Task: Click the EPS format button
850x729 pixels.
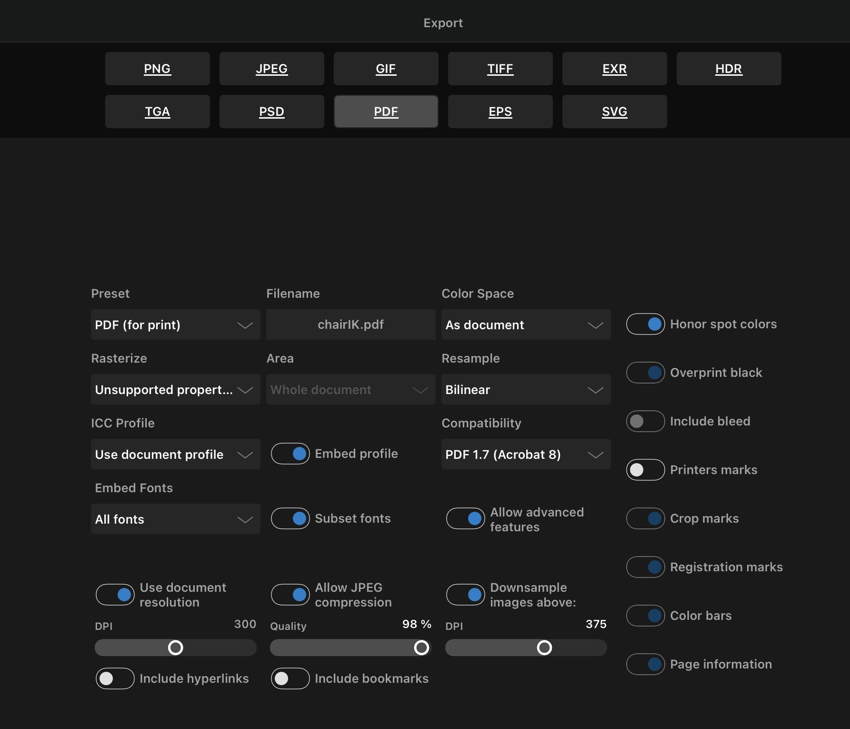Action: 500,111
